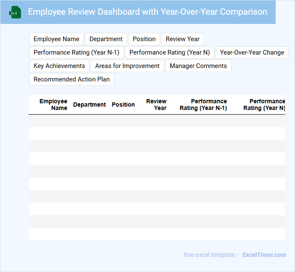Select the Position column header
Screen dimensions: 295x272
123,105
